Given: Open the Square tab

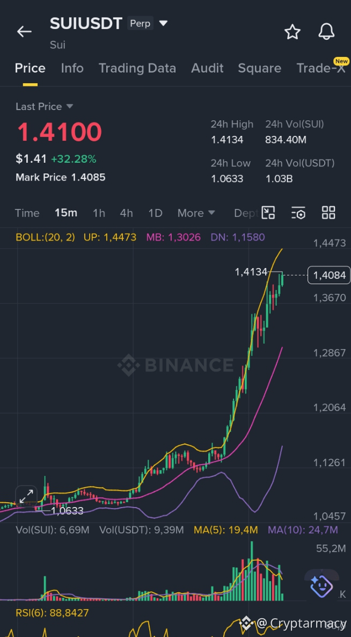Looking at the screenshot, I should [x=259, y=68].
